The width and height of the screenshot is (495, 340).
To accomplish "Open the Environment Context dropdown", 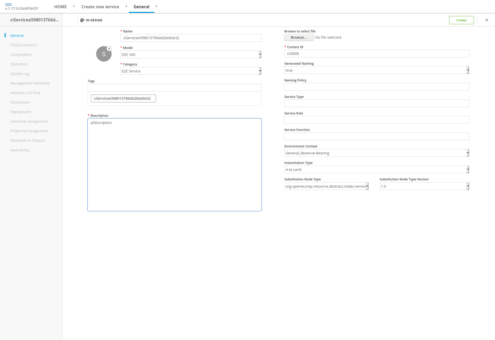I will tap(377, 153).
